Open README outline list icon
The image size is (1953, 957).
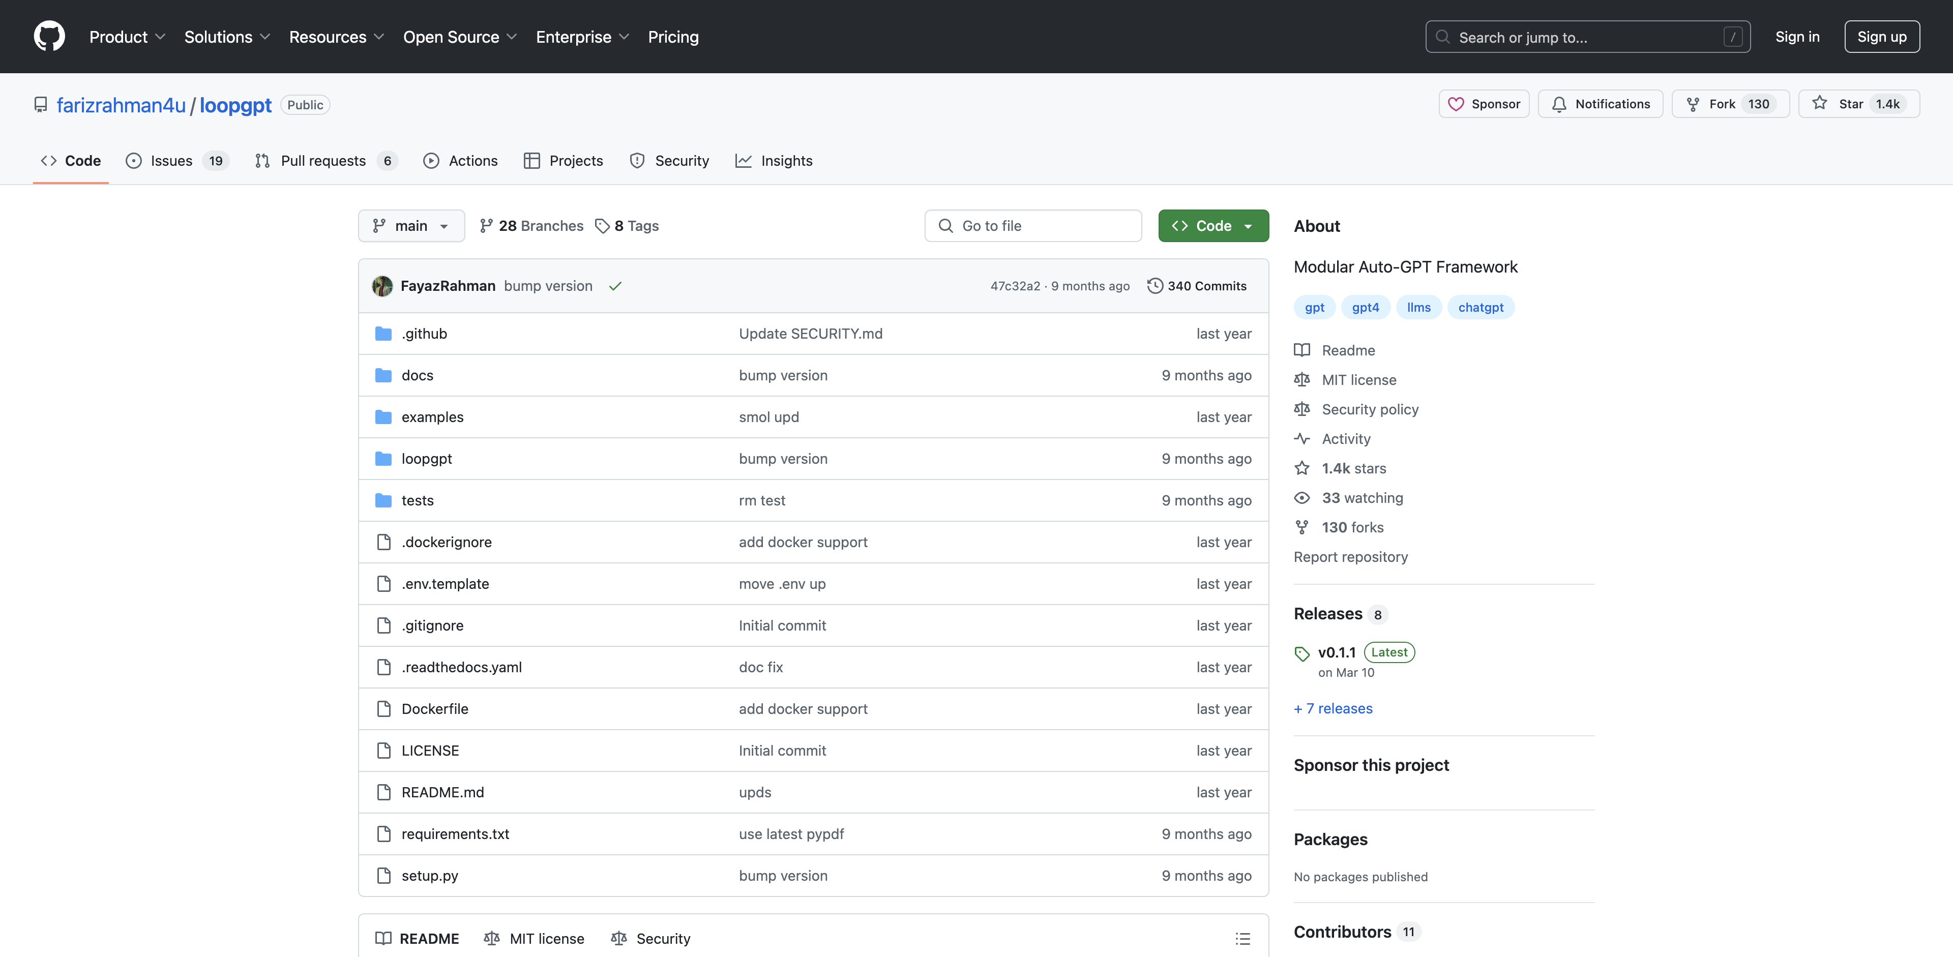click(1242, 938)
